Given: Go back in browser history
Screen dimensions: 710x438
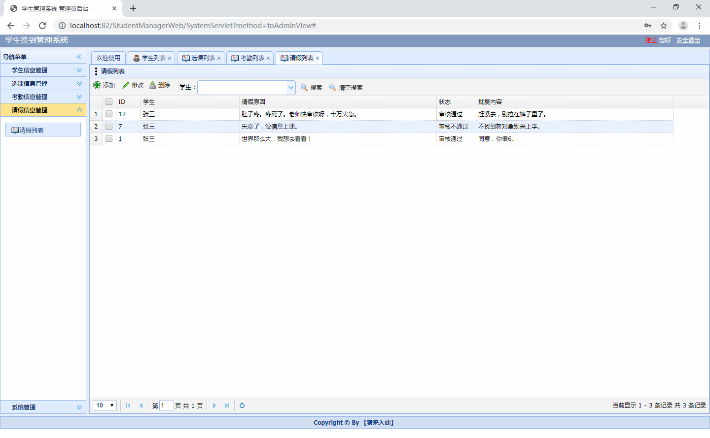Looking at the screenshot, I should click(11, 26).
